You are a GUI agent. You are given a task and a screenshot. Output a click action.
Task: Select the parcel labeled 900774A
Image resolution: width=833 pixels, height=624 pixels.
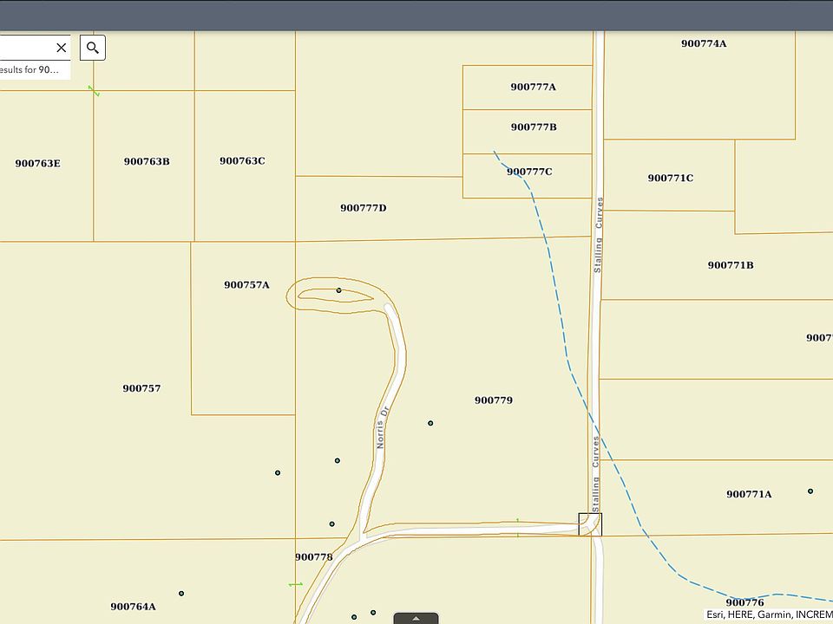pyautogui.click(x=704, y=43)
